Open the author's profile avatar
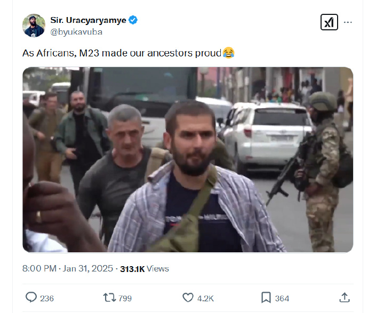 click(34, 26)
